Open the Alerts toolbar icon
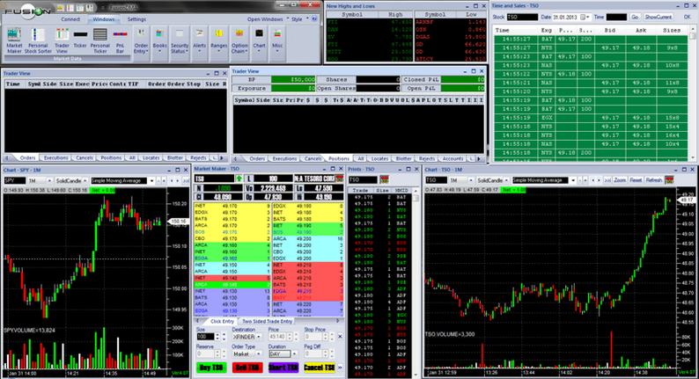 (199, 40)
